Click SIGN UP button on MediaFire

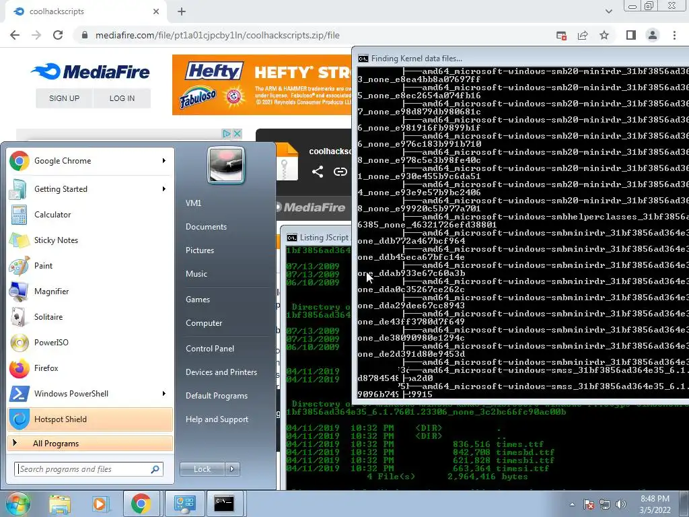64,98
